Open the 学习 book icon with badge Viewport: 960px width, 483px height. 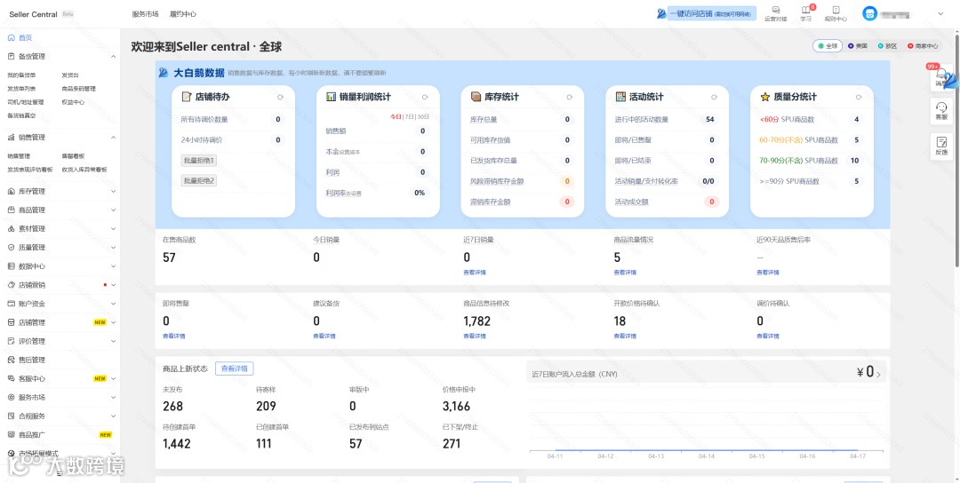805,10
